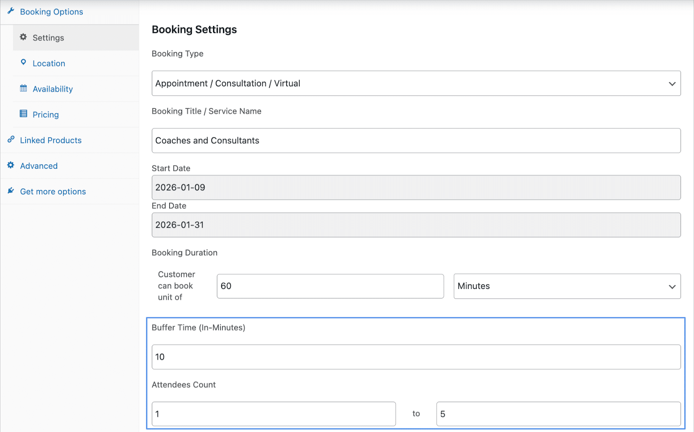
Task: Click the chain link icon beside Linked Products
Action: (x=11, y=139)
